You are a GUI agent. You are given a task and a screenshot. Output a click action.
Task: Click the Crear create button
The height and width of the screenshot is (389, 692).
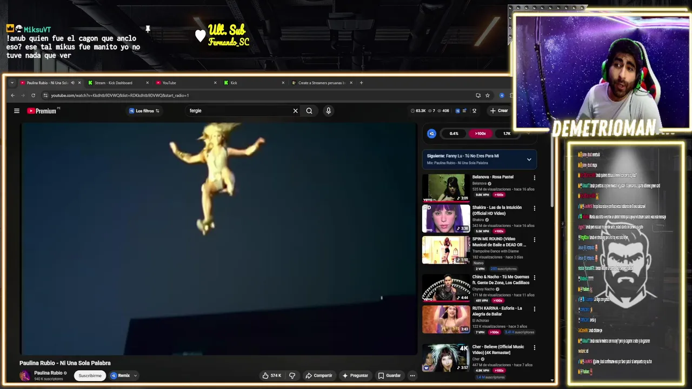click(499, 111)
